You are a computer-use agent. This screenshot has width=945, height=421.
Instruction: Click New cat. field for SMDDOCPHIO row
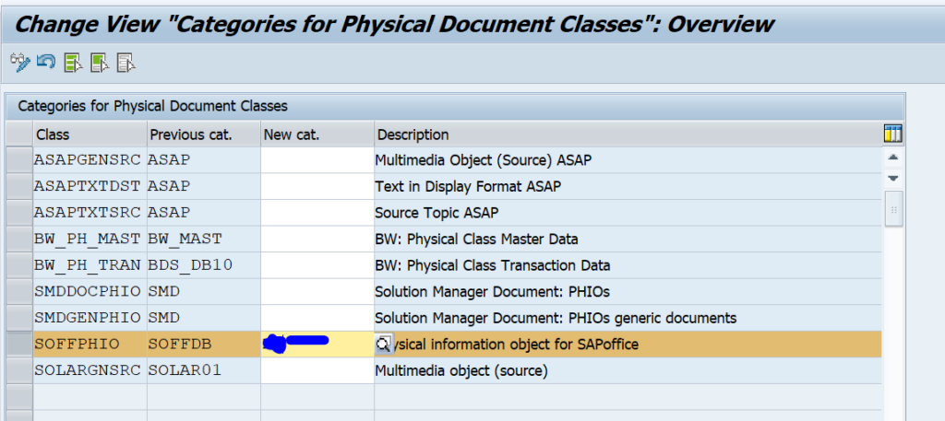coord(317,292)
